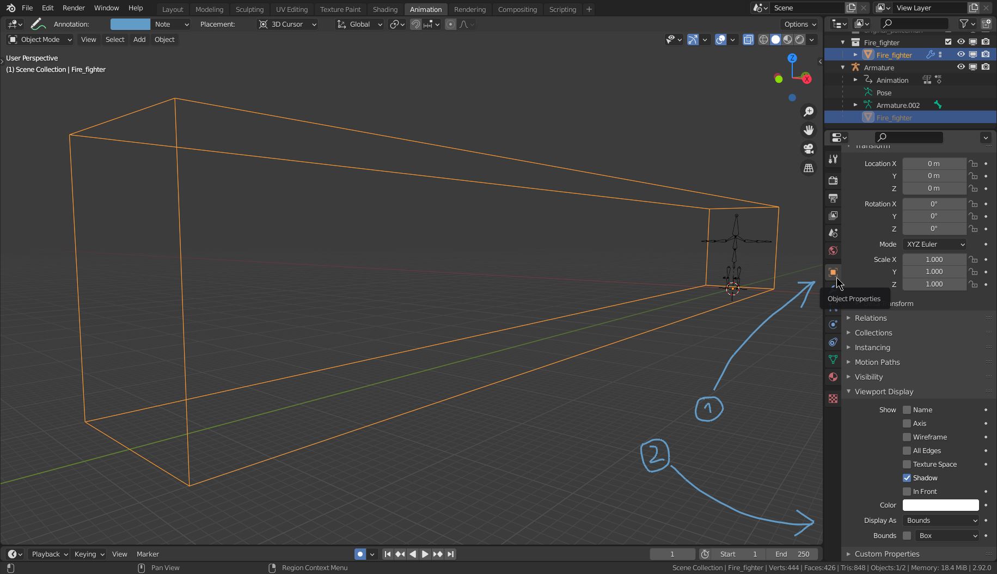Click the viewport zoom magnifier icon
Screen dimensions: 997x574
(x=809, y=112)
